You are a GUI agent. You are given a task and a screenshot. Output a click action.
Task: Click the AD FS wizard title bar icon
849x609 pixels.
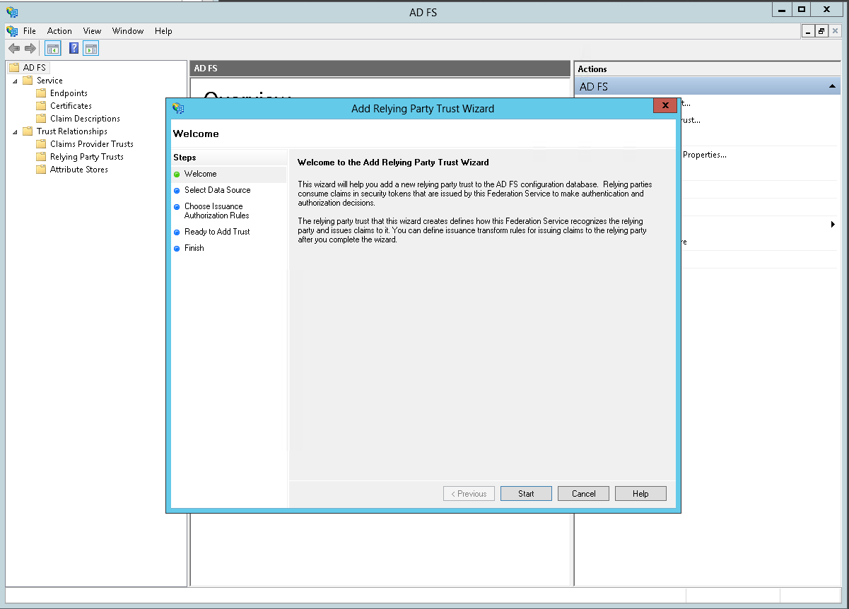(178, 108)
